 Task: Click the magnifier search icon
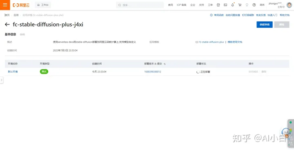pyautogui.click(x=119, y=5)
